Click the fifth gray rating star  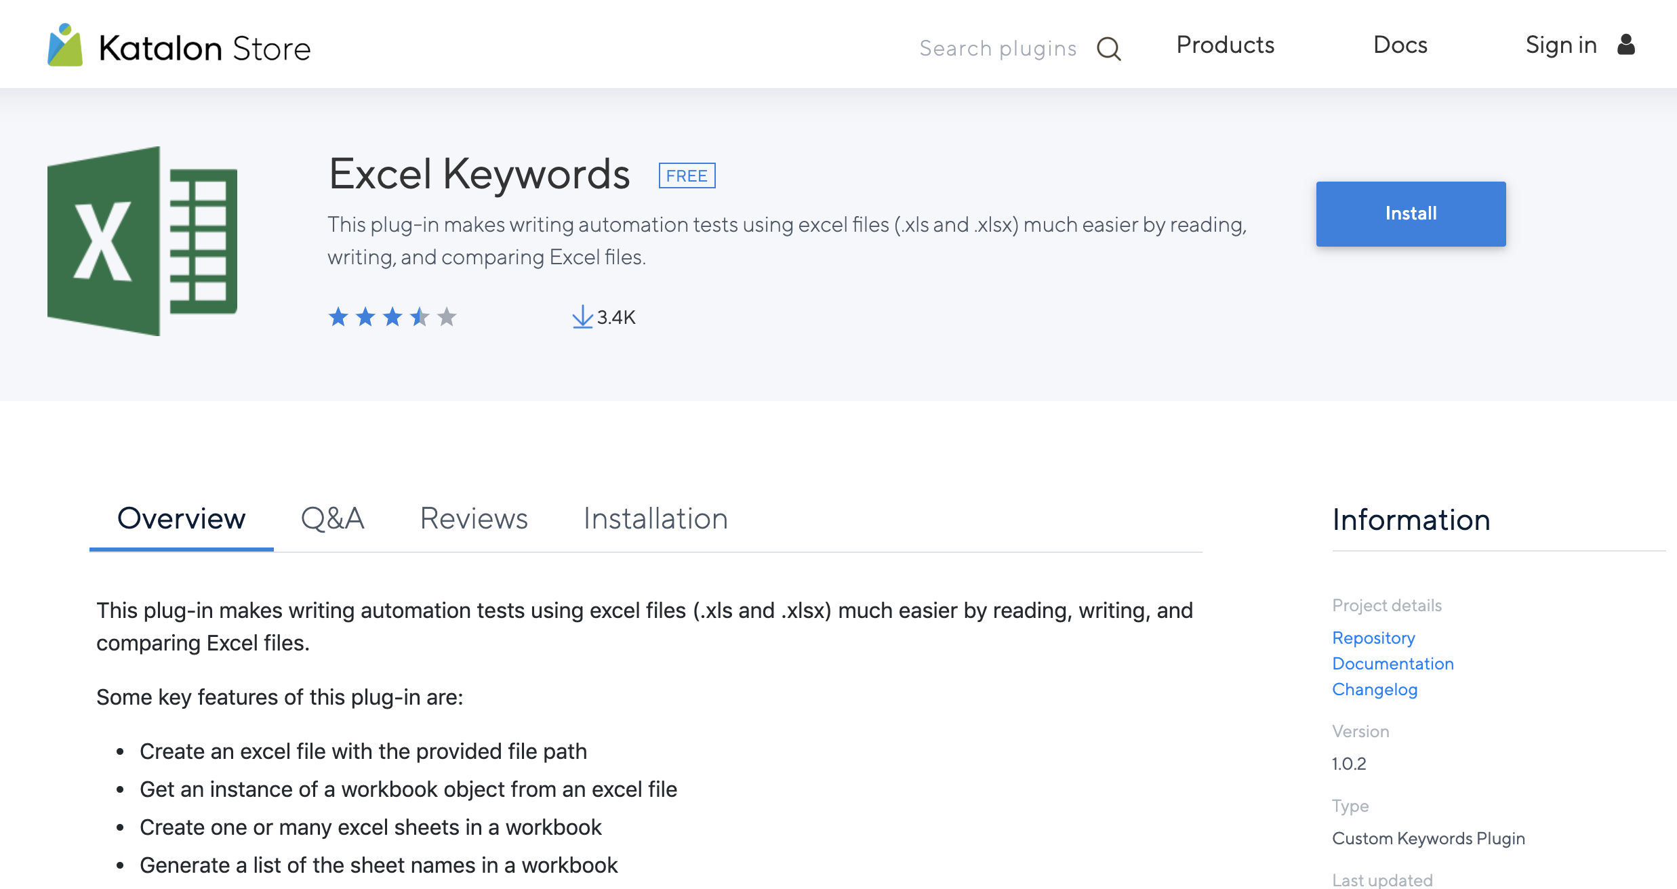447,316
